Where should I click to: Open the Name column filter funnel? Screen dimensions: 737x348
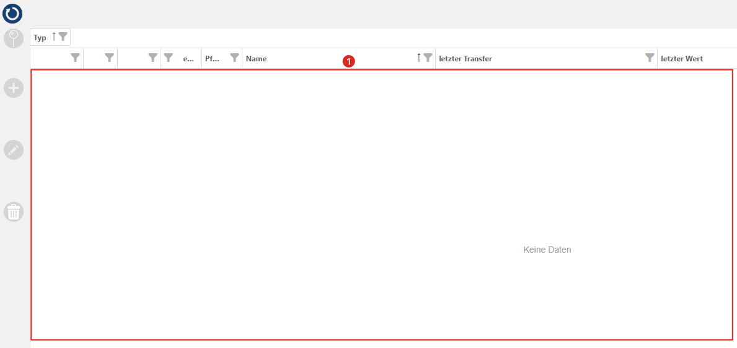tap(428, 58)
